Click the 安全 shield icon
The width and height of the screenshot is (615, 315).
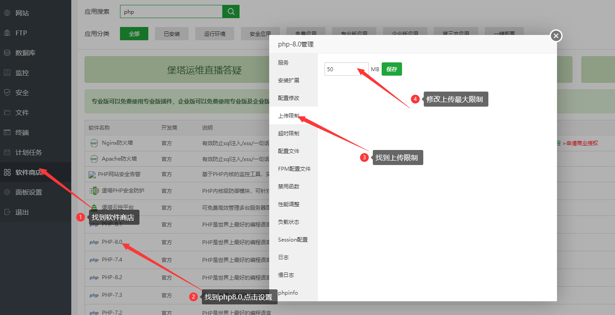(7, 92)
